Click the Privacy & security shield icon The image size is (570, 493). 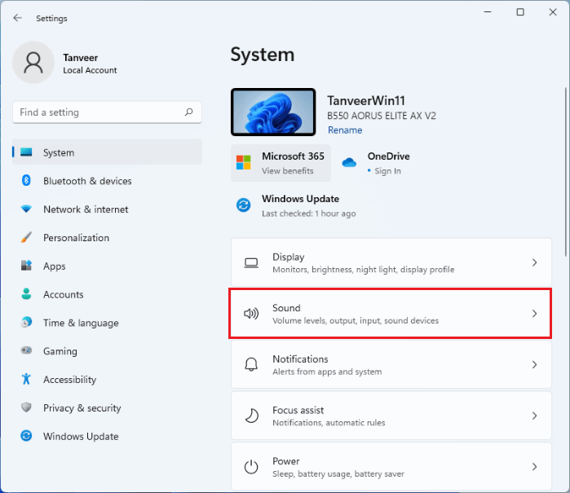26,407
